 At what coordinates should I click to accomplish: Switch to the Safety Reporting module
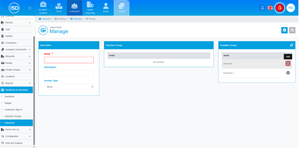point(90,8)
